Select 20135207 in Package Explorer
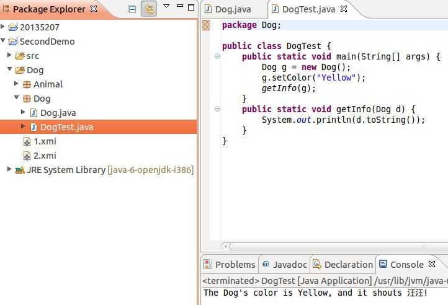Image resolution: width=448 pixels, height=305 pixels. 40,27
